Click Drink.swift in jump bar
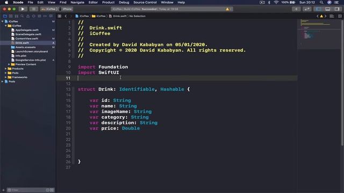344x193 pixels. 118,16
